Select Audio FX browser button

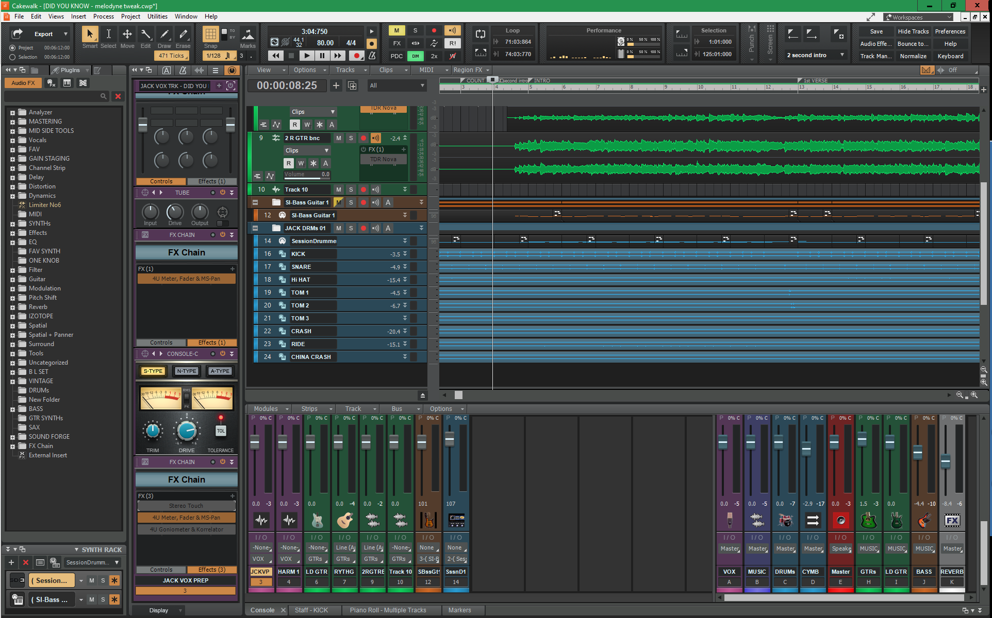tap(23, 83)
